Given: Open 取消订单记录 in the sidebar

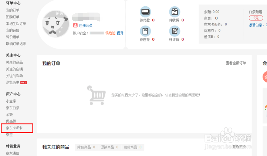Looking at the screenshot, I should click(16, 44).
